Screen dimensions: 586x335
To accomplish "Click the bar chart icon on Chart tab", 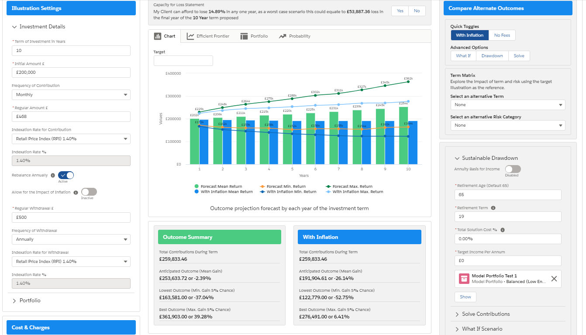I will click(158, 36).
